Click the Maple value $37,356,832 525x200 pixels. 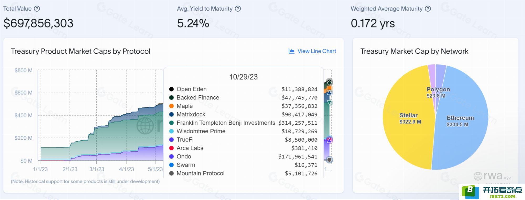point(299,106)
